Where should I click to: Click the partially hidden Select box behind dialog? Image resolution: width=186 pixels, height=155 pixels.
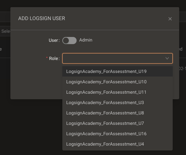(x=5, y=31)
